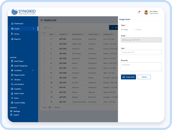Click the Remarks description text area

click(141, 67)
